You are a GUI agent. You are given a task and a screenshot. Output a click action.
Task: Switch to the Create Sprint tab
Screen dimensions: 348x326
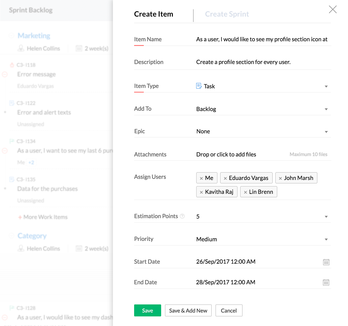coord(227,14)
